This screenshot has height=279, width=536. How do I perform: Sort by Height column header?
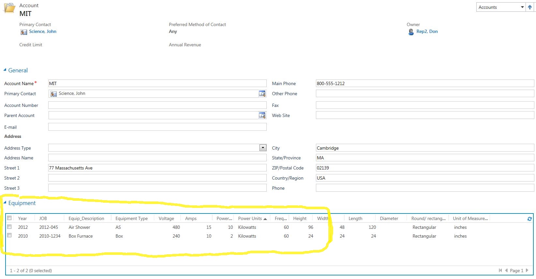pyautogui.click(x=300, y=218)
